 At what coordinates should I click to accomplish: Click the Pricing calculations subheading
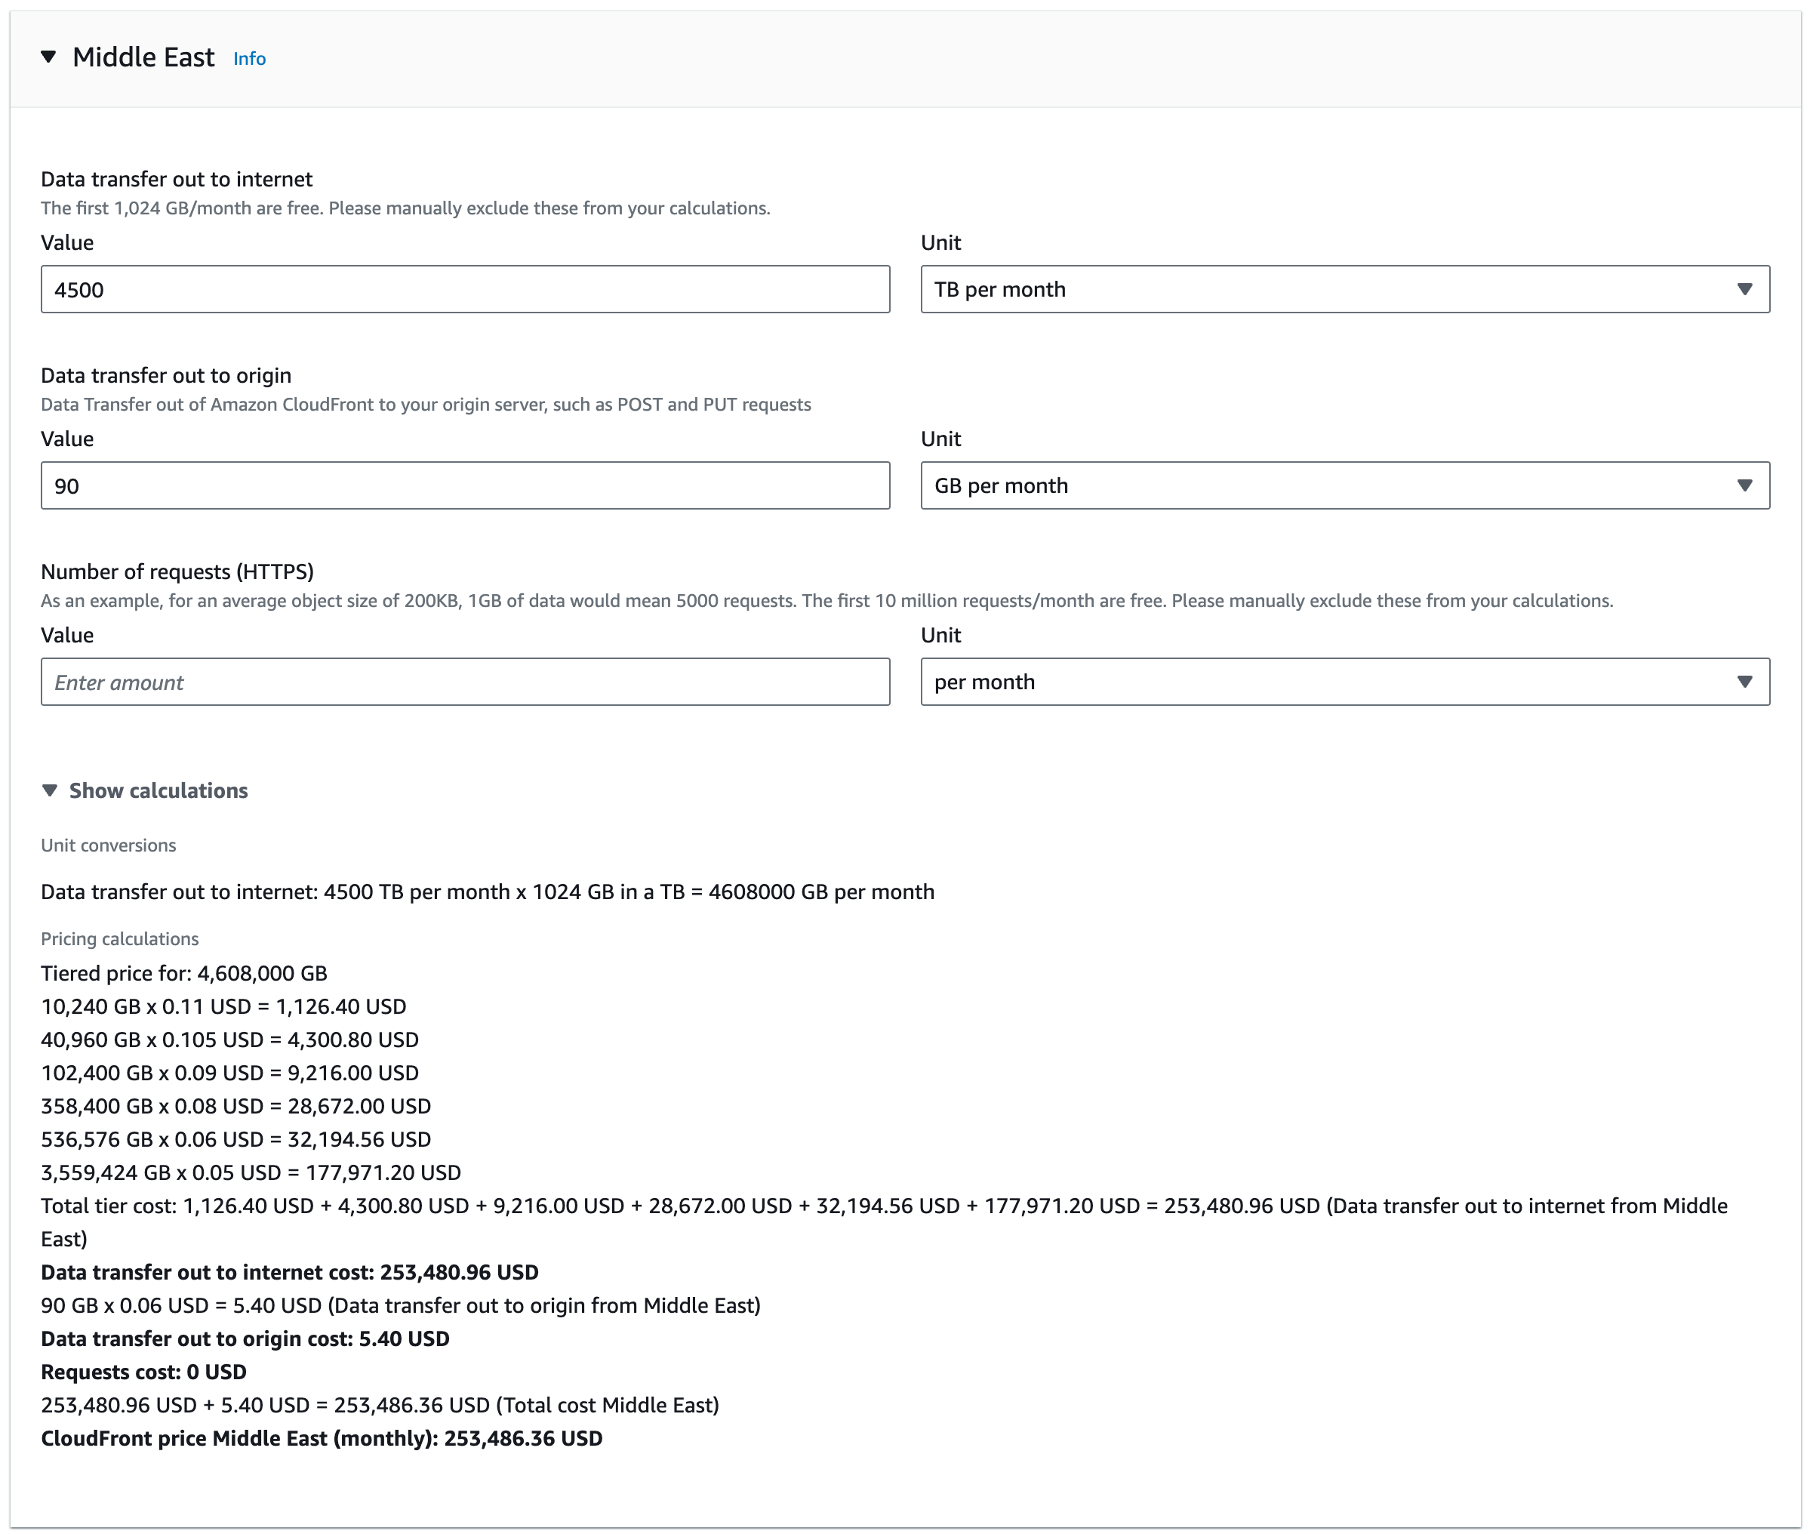120,939
